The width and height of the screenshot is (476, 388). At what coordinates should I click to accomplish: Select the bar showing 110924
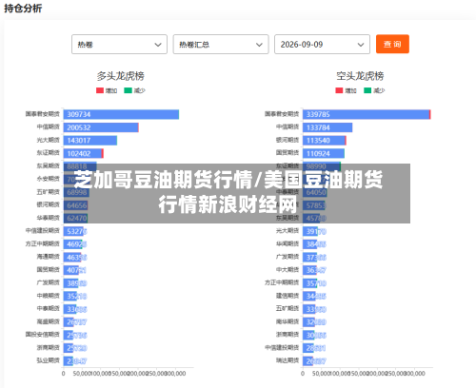point(324,153)
